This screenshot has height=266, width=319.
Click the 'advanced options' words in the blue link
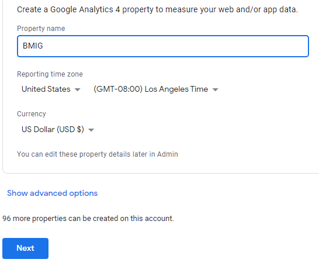pyautogui.click(x=64, y=193)
